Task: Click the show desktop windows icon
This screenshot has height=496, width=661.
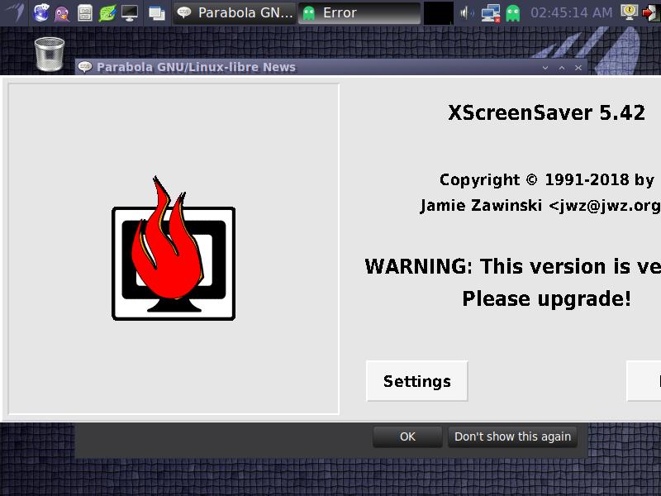Action: point(157,13)
